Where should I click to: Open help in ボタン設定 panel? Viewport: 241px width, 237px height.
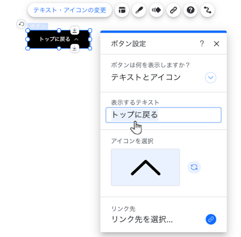pos(202,43)
